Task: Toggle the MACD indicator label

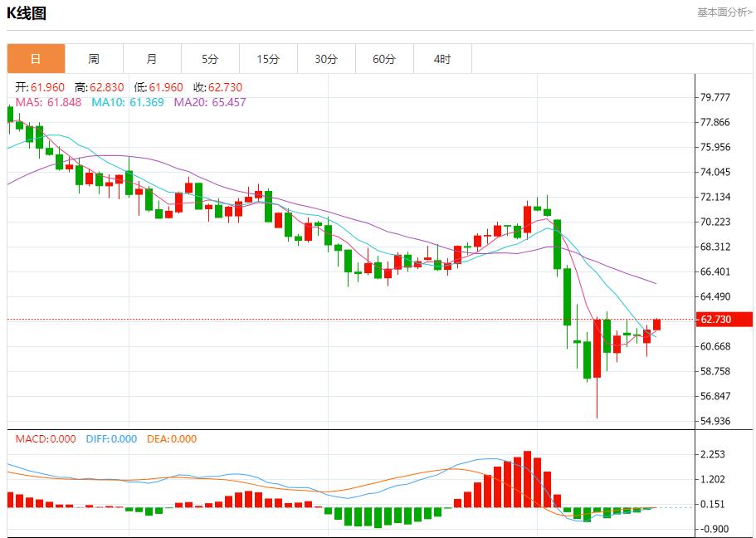Action: point(48,441)
